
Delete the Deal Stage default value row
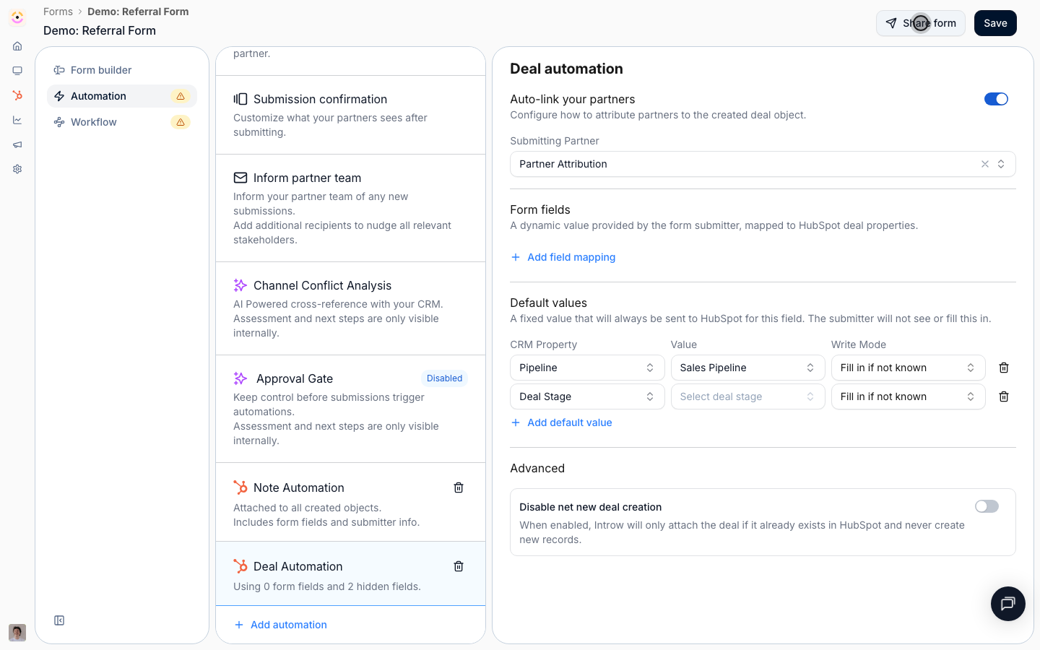(x=1004, y=396)
